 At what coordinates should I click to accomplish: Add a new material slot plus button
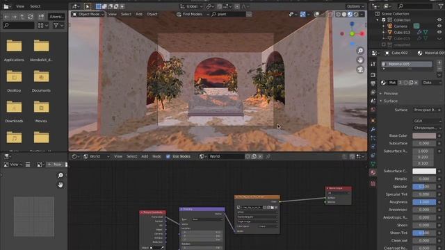[x=439, y=62]
